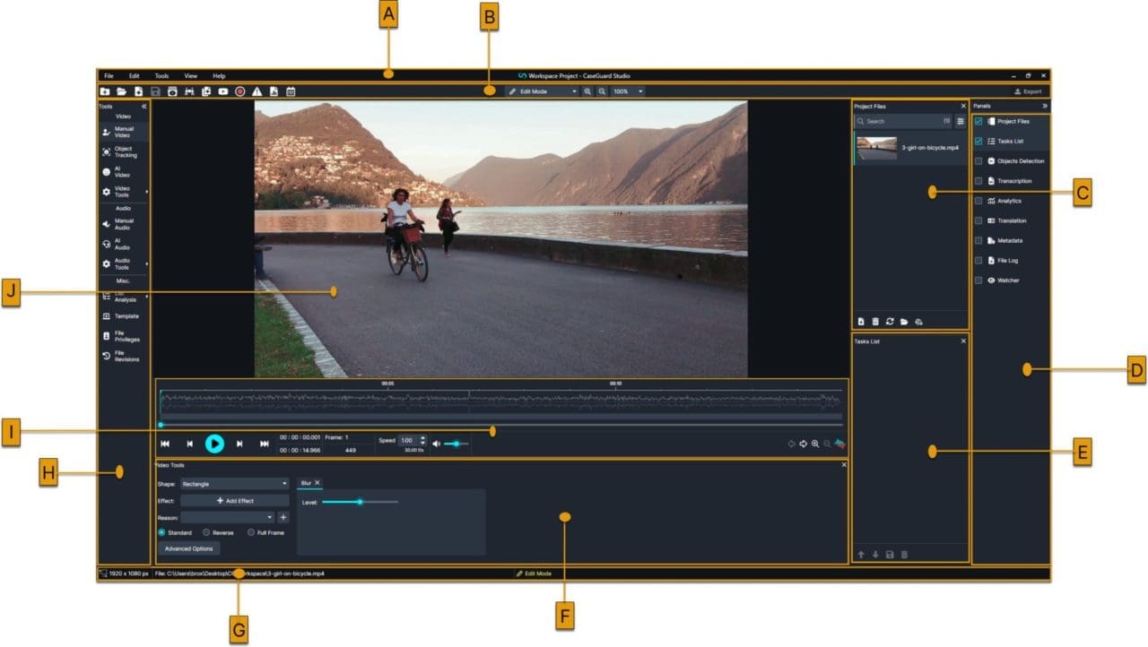1148x647 pixels.
Task: Open the Tools menu
Action: 161,76
